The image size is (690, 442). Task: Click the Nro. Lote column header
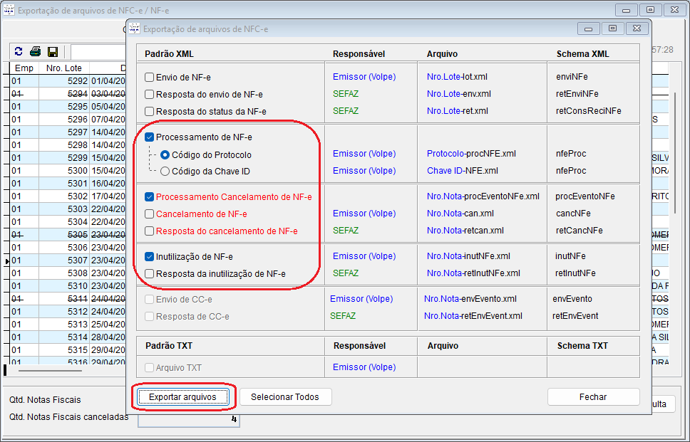(63, 68)
